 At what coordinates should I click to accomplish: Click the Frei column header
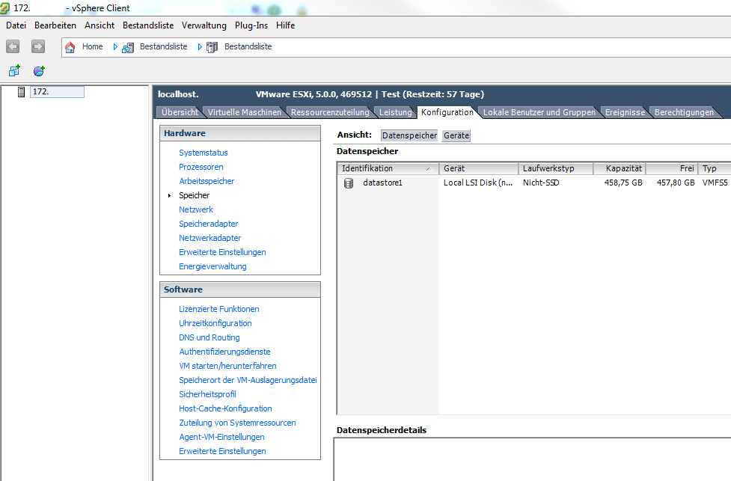(x=671, y=169)
